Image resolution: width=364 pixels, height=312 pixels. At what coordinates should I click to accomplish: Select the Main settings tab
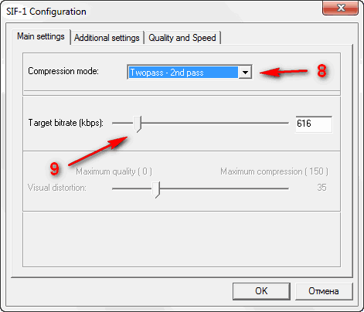[x=41, y=36]
